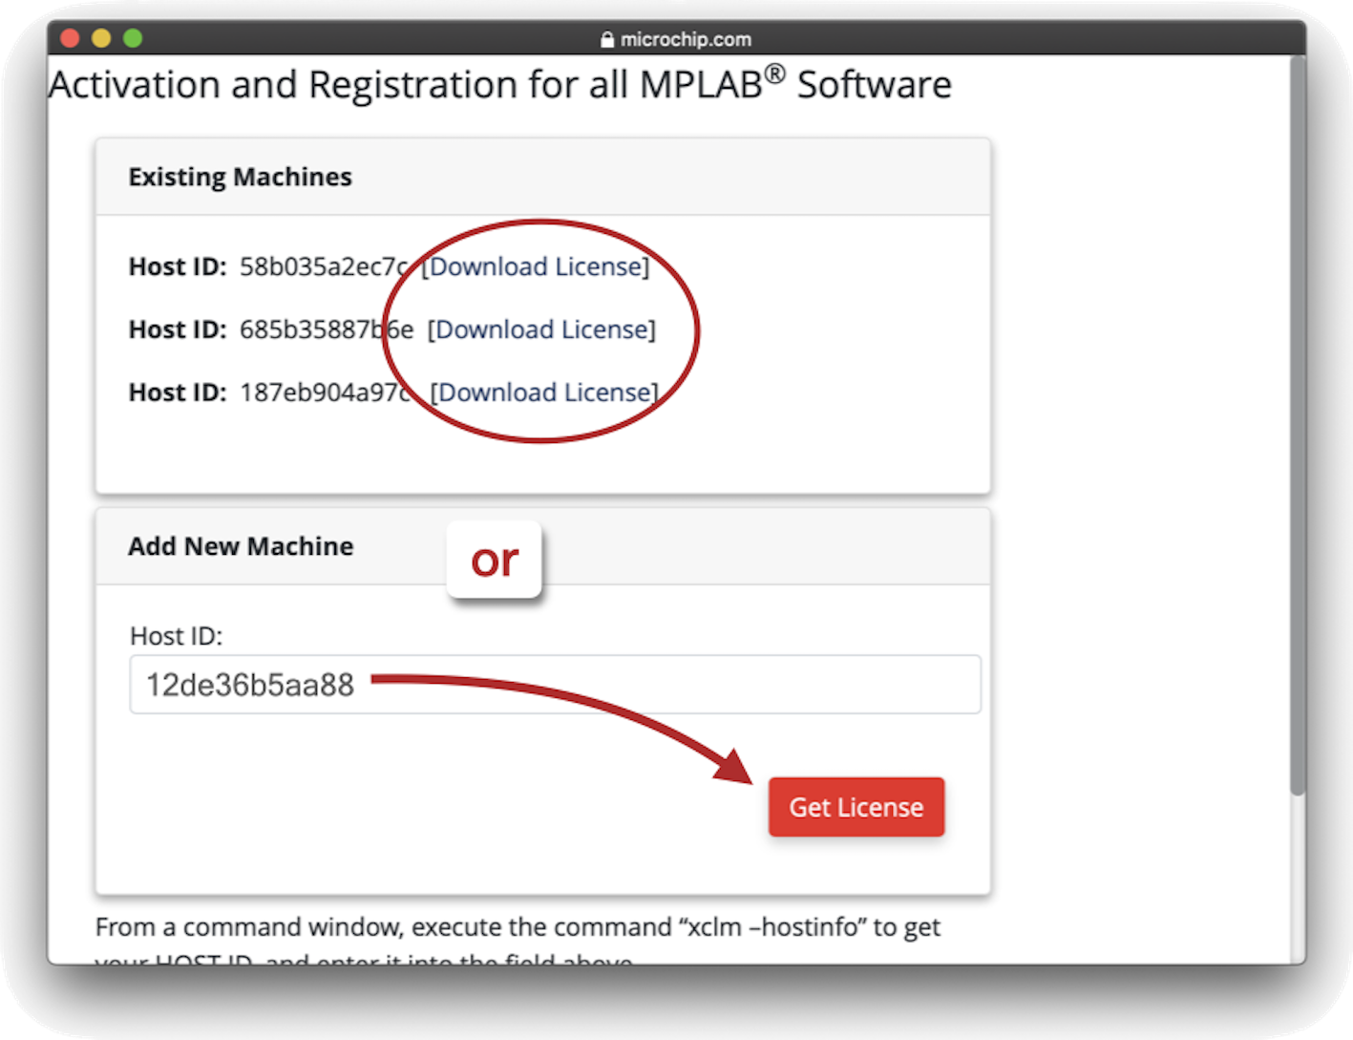Click the Host ID label above the input
Image resolution: width=1353 pixels, height=1040 pixels.
[x=176, y=636]
